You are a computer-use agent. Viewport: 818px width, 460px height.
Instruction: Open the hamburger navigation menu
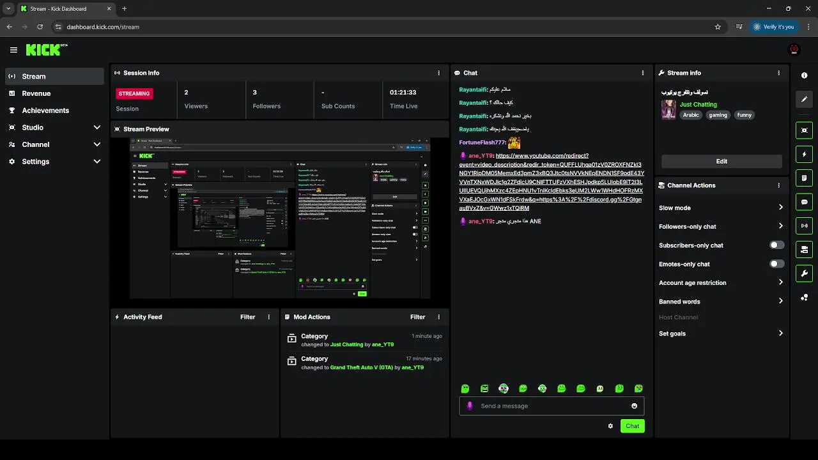[x=13, y=50]
